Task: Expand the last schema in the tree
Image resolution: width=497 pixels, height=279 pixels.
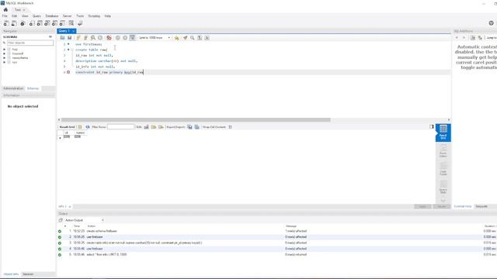Action: point(5,62)
